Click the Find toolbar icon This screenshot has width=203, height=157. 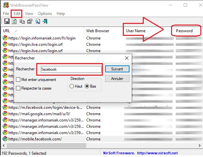[x=38, y=21]
